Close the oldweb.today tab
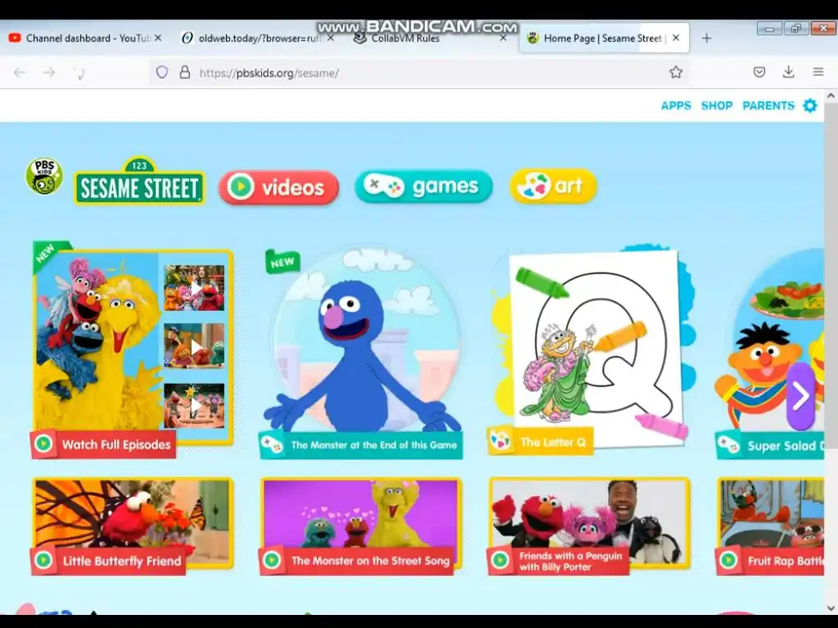The width and height of the screenshot is (838, 628). coord(331,38)
